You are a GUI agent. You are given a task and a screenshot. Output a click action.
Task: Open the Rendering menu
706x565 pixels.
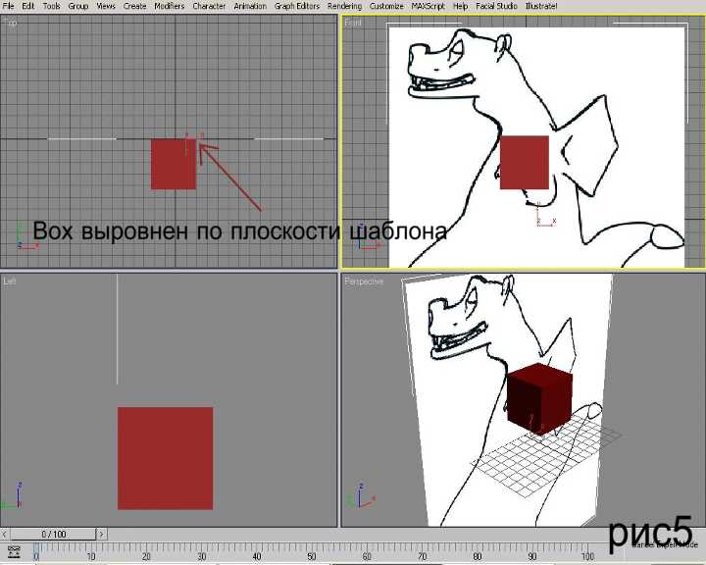(344, 6)
